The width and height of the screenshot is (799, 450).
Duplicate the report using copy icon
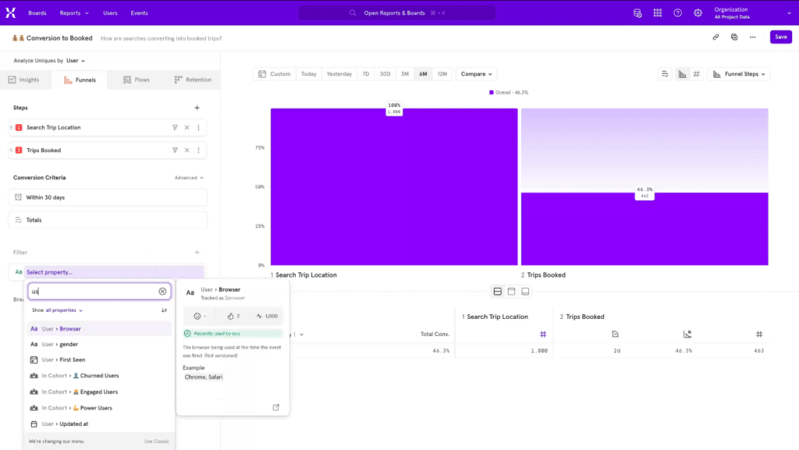(733, 37)
